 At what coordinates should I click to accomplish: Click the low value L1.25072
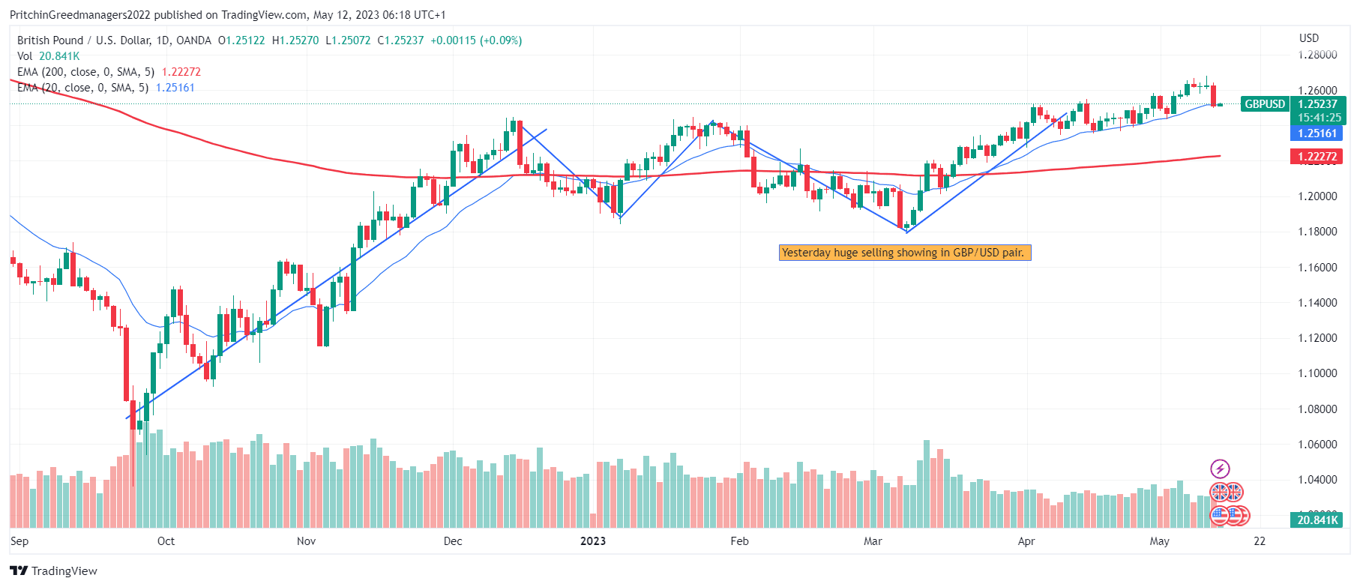point(348,40)
